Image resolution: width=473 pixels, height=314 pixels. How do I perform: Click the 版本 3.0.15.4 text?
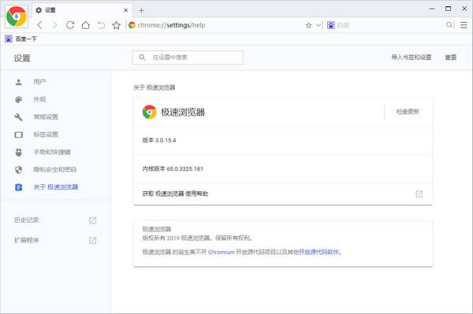tap(159, 140)
